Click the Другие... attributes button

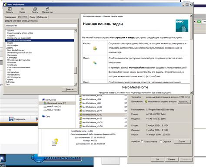[182, 141]
